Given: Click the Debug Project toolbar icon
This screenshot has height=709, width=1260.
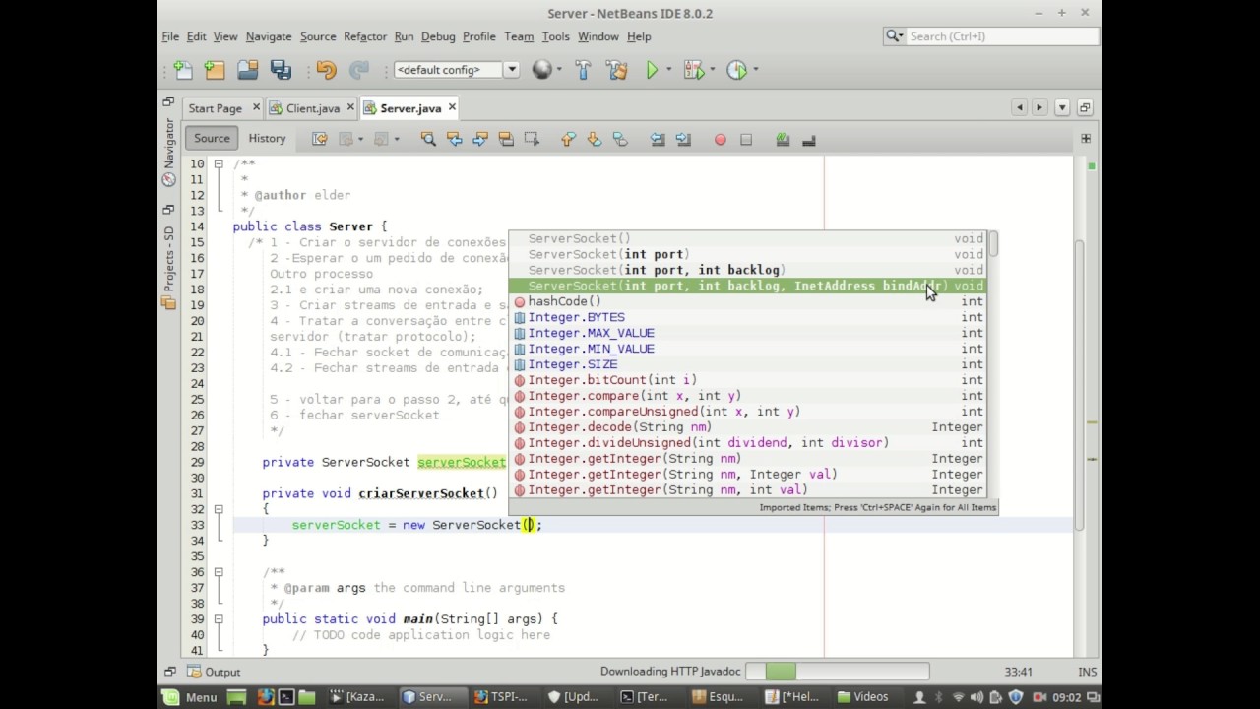Looking at the screenshot, I should point(693,70).
